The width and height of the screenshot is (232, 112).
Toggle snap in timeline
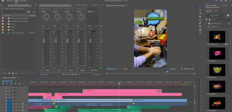[x=7, y=84]
